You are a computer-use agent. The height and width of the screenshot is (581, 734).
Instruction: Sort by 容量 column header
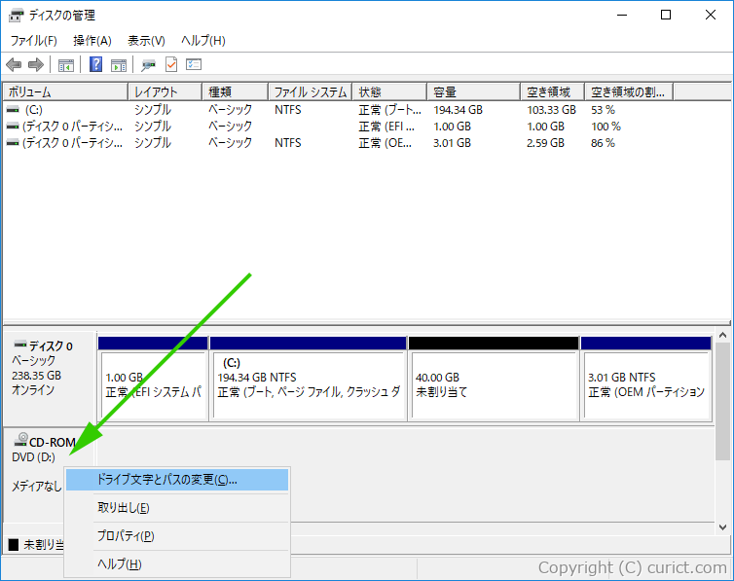click(x=474, y=92)
